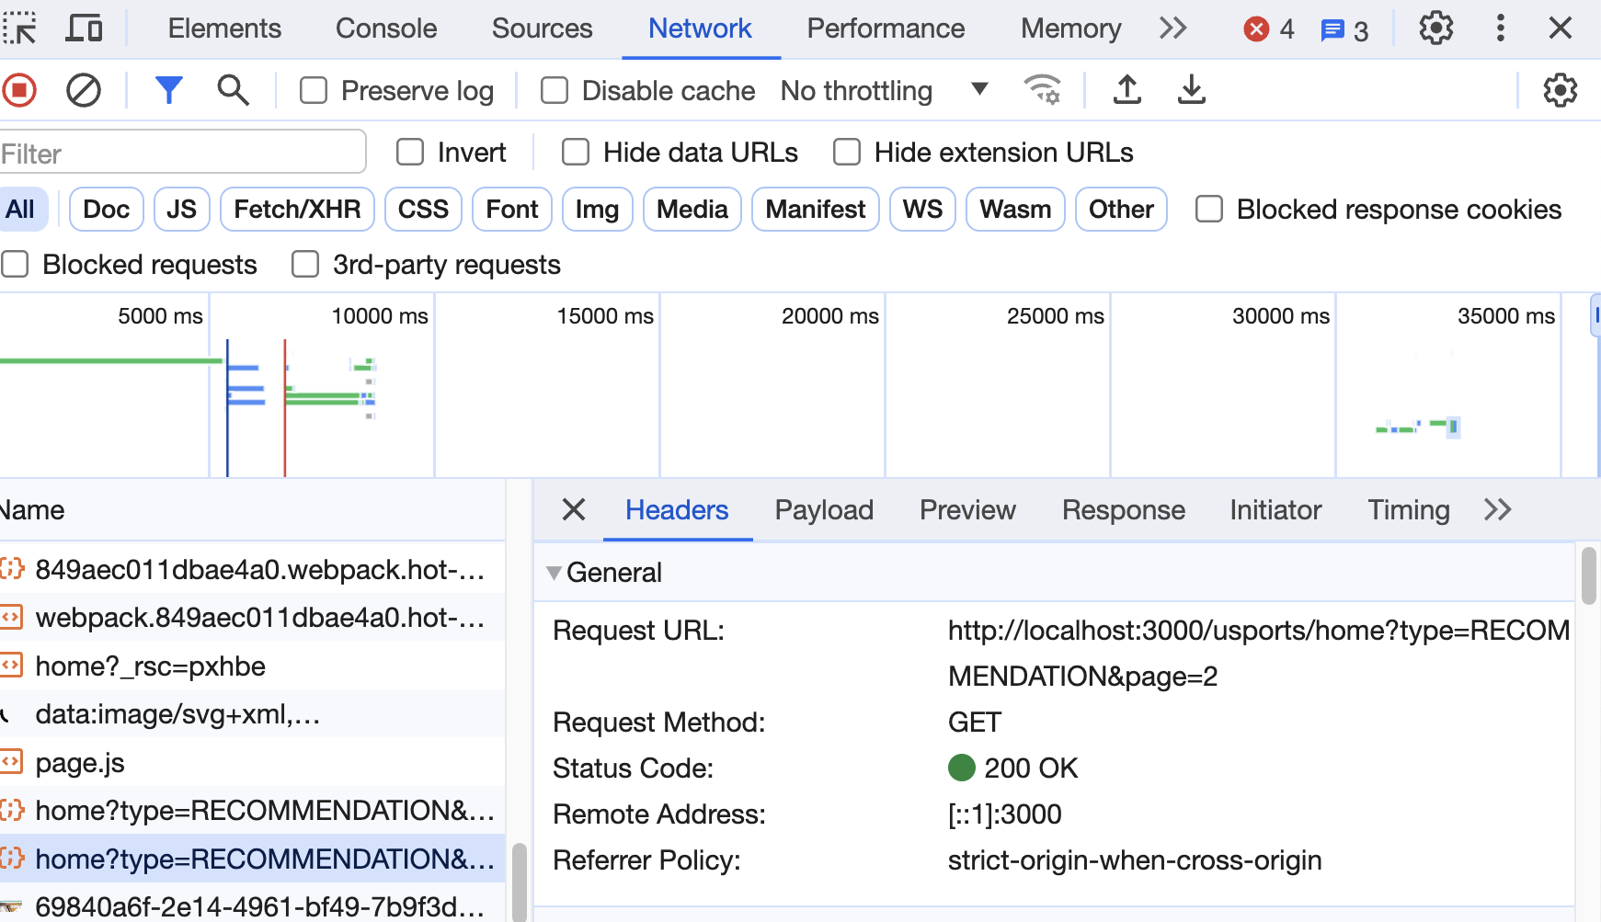Image resolution: width=1601 pixels, height=922 pixels.
Task: Open the No throttling dropdown
Action: pos(884,91)
